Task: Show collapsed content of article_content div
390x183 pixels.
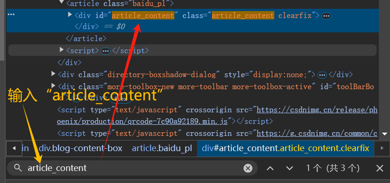Action: pos(326,16)
